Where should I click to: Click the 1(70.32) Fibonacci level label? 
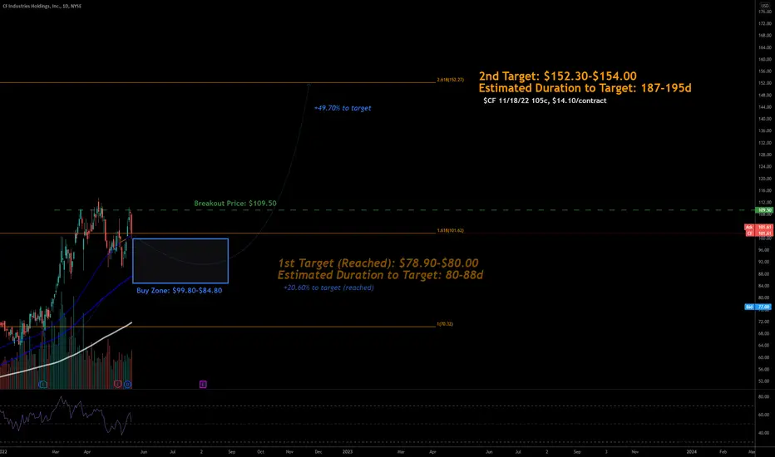[x=445, y=324]
